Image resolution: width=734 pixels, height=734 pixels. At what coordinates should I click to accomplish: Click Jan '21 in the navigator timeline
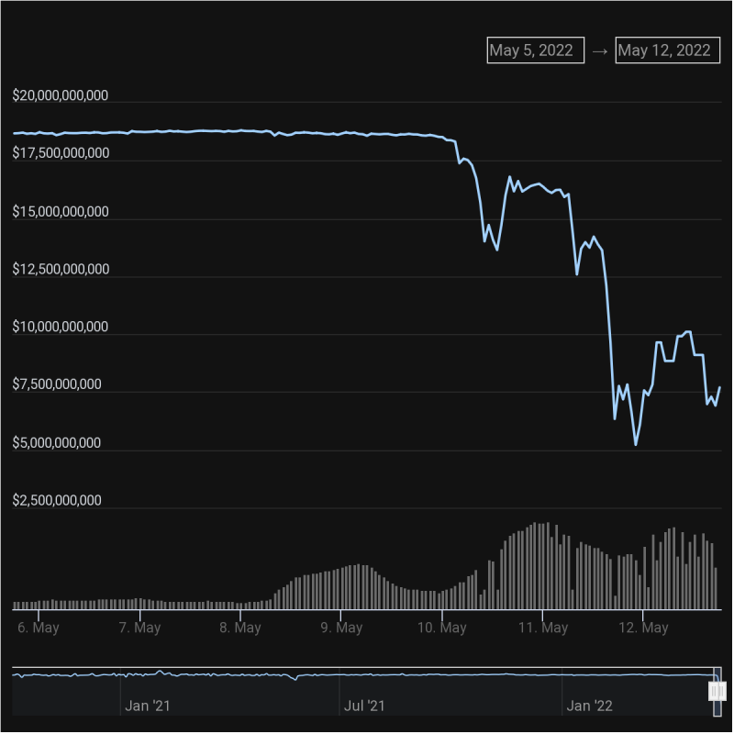[148, 706]
